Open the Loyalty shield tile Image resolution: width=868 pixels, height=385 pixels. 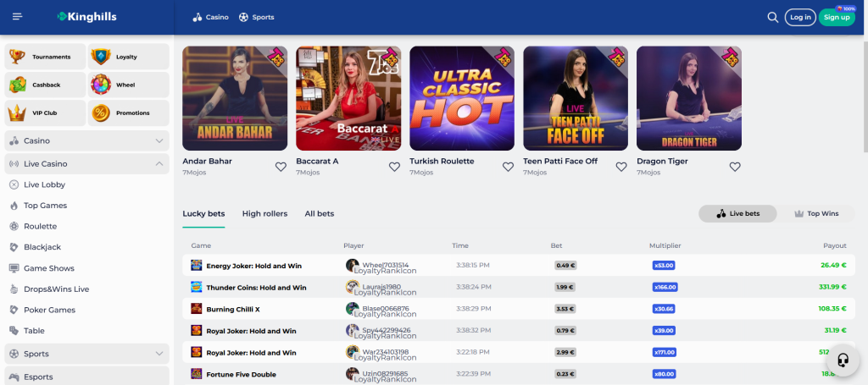click(129, 57)
